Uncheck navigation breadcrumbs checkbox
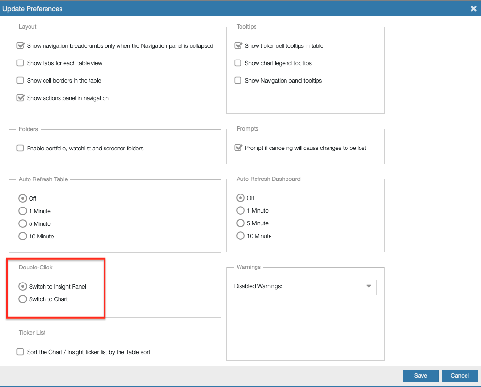The height and width of the screenshot is (387, 481). point(20,46)
